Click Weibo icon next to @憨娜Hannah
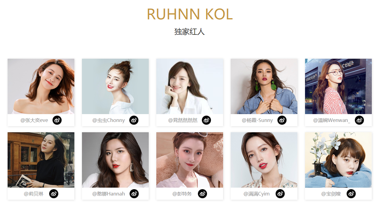Viewport: 380px width, 207px height. tap(134, 194)
